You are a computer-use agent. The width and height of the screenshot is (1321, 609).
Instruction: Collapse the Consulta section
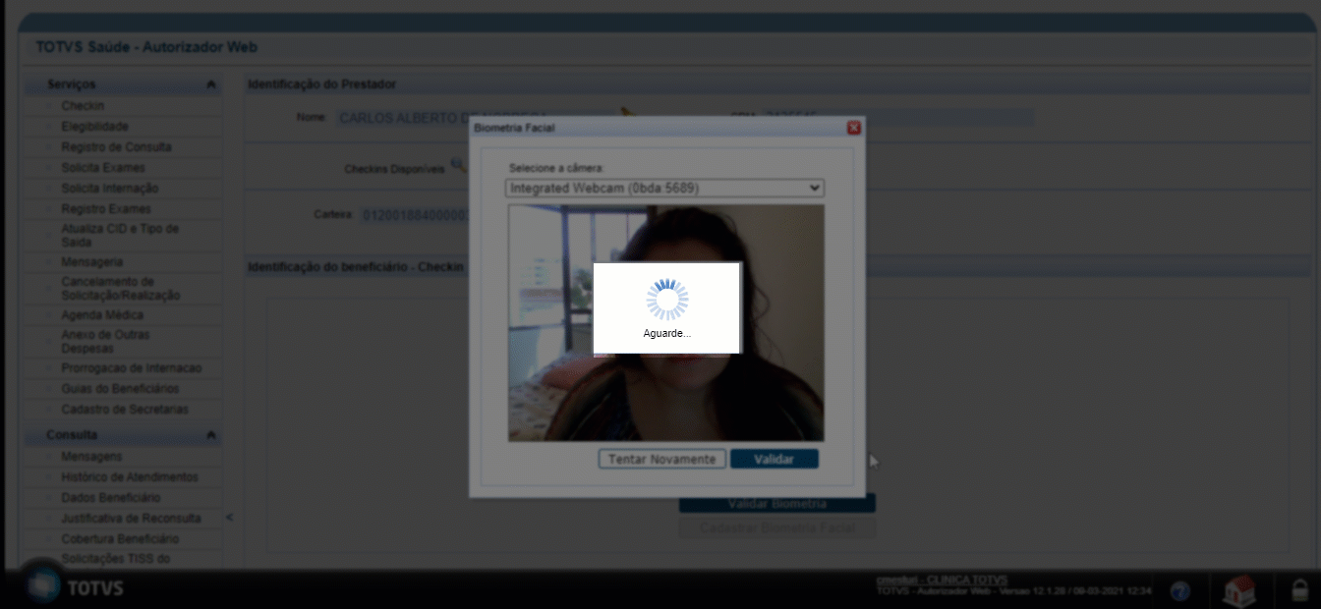[211, 435]
